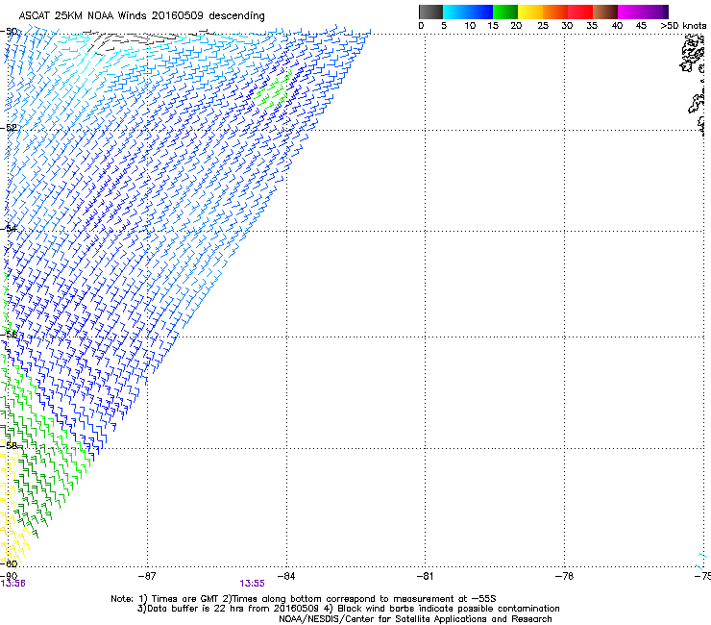Screen dimensions: 711x625
Task: Click the cyan-blue 5-15 knots color segment
Action: pos(468,12)
